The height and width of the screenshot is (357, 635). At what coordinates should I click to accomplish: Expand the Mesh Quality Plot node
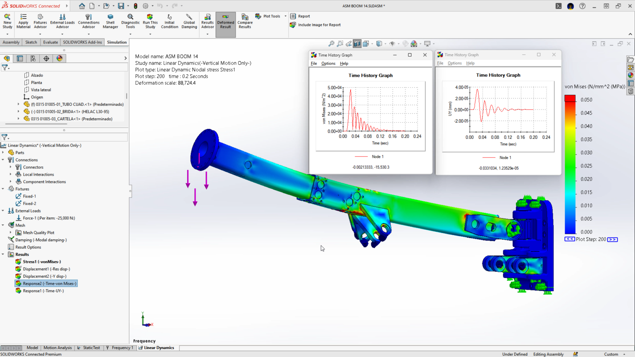11,233
